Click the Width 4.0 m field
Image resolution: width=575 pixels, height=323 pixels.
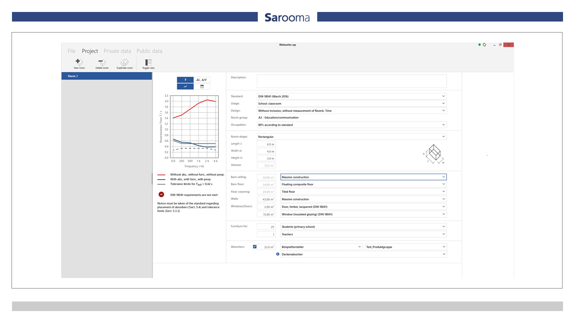pyautogui.click(x=266, y=151)
